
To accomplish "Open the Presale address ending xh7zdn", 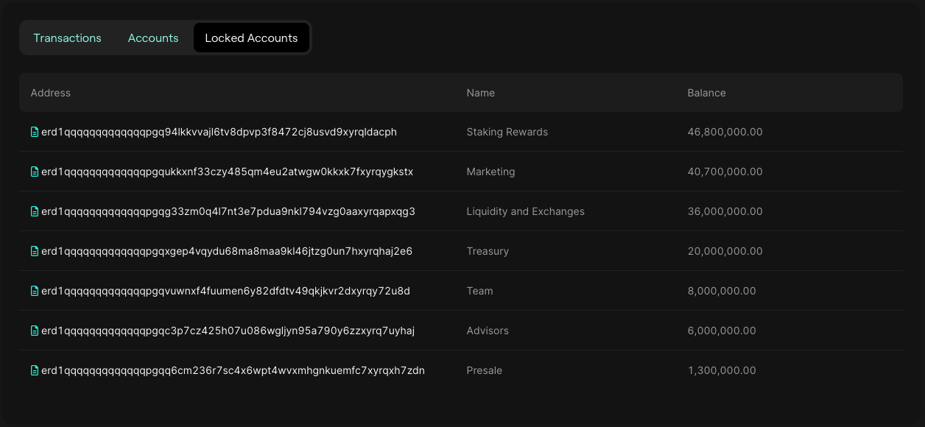I will pos(233,370).
